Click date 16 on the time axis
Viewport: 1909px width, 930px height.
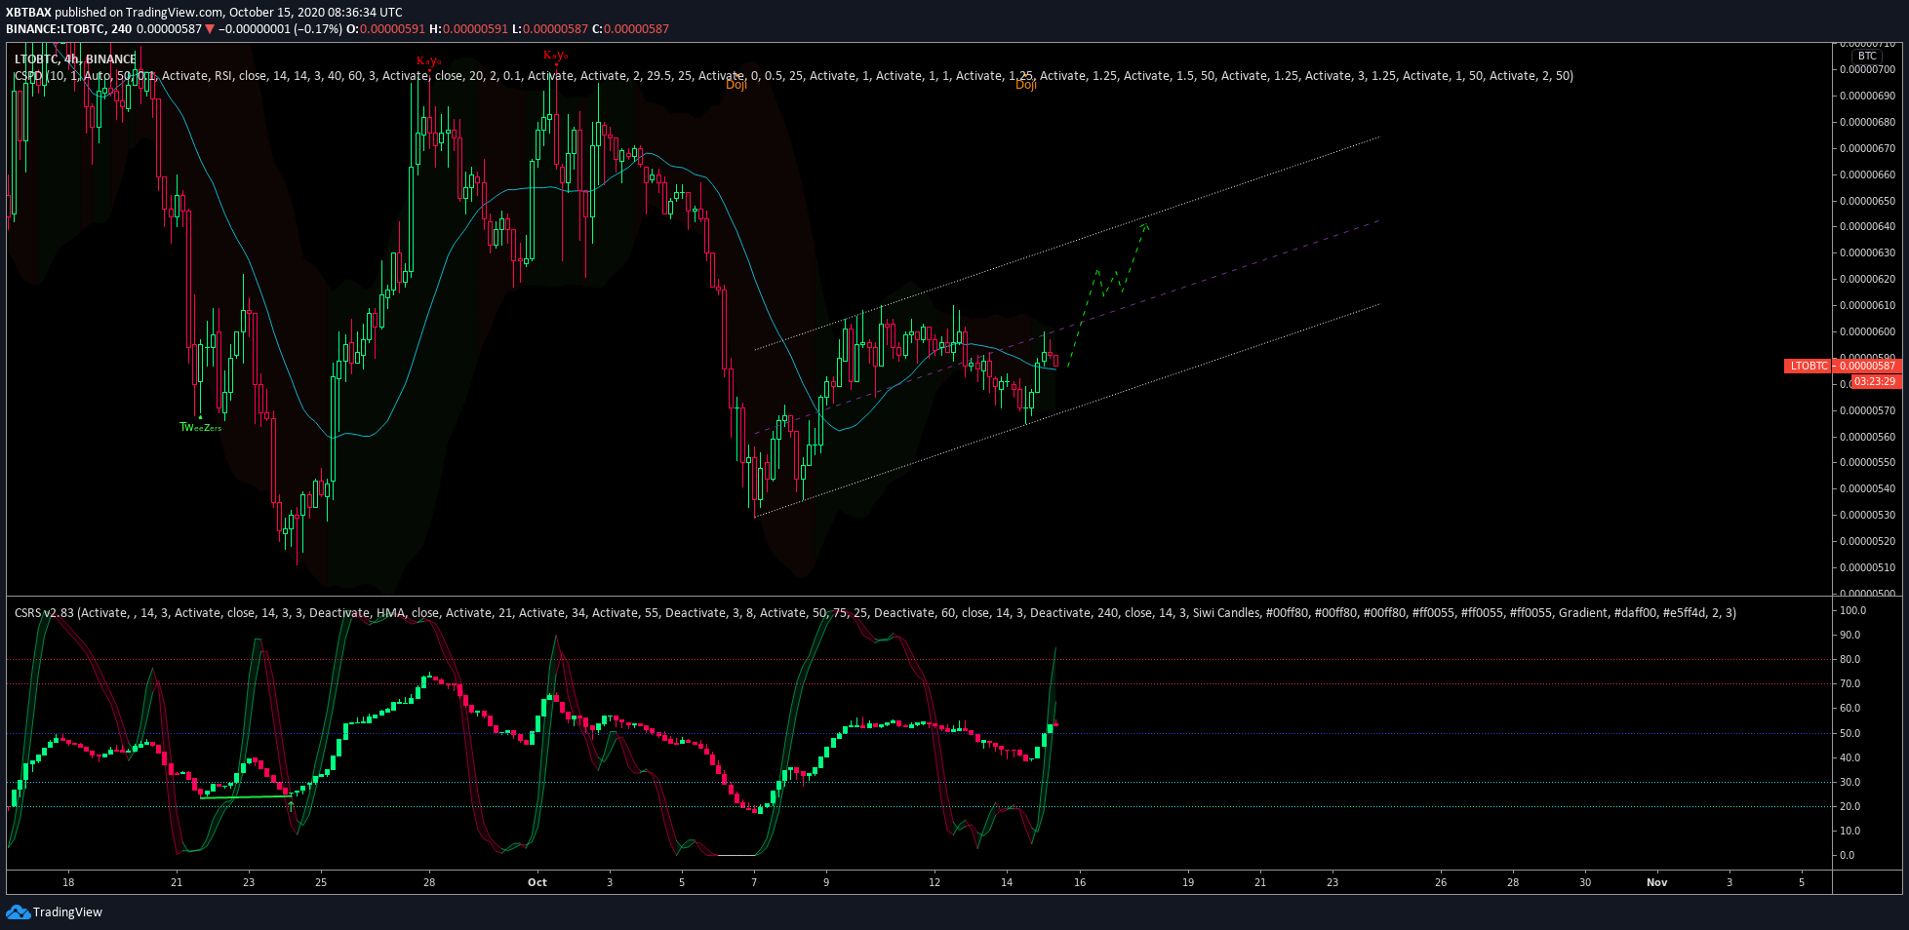(x=1080, y=883)
